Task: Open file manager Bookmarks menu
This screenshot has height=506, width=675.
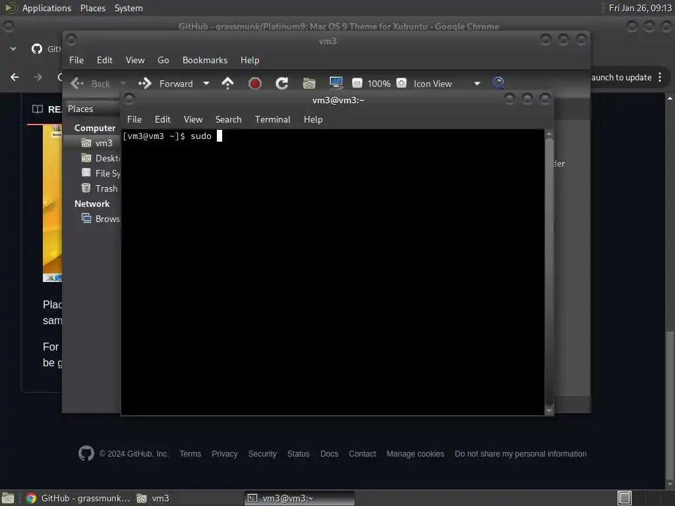Action: (205, 60)
